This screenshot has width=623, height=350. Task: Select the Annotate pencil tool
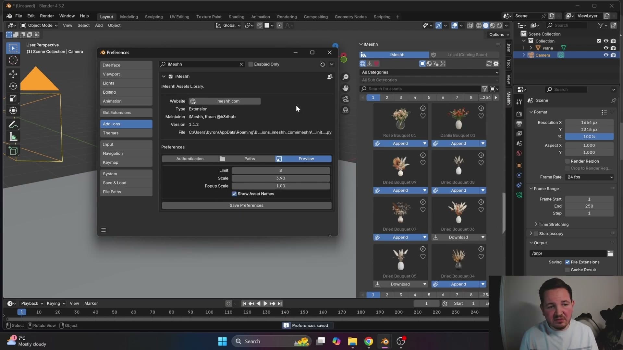pyautogui.click(x=13, y=124)
